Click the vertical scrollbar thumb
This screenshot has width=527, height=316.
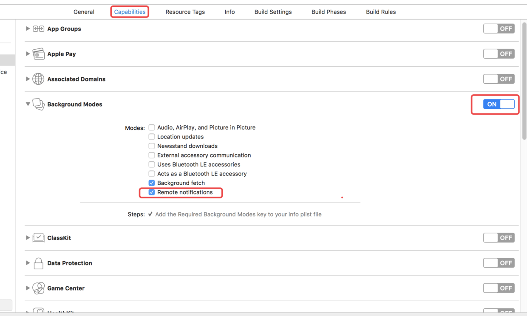tap(524, 81)
